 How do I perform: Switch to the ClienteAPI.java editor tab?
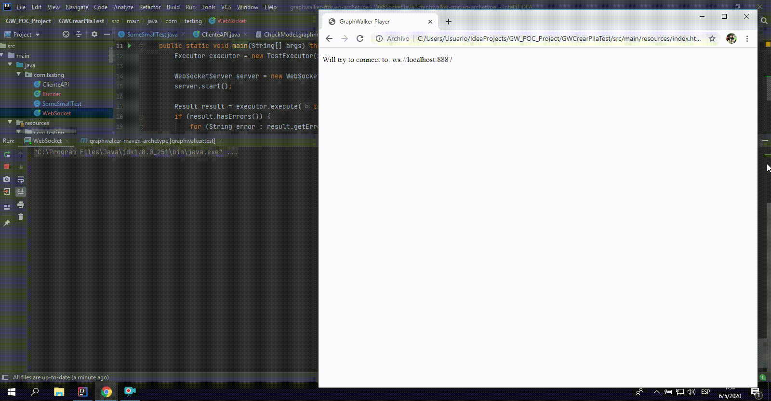pos(220,34)
